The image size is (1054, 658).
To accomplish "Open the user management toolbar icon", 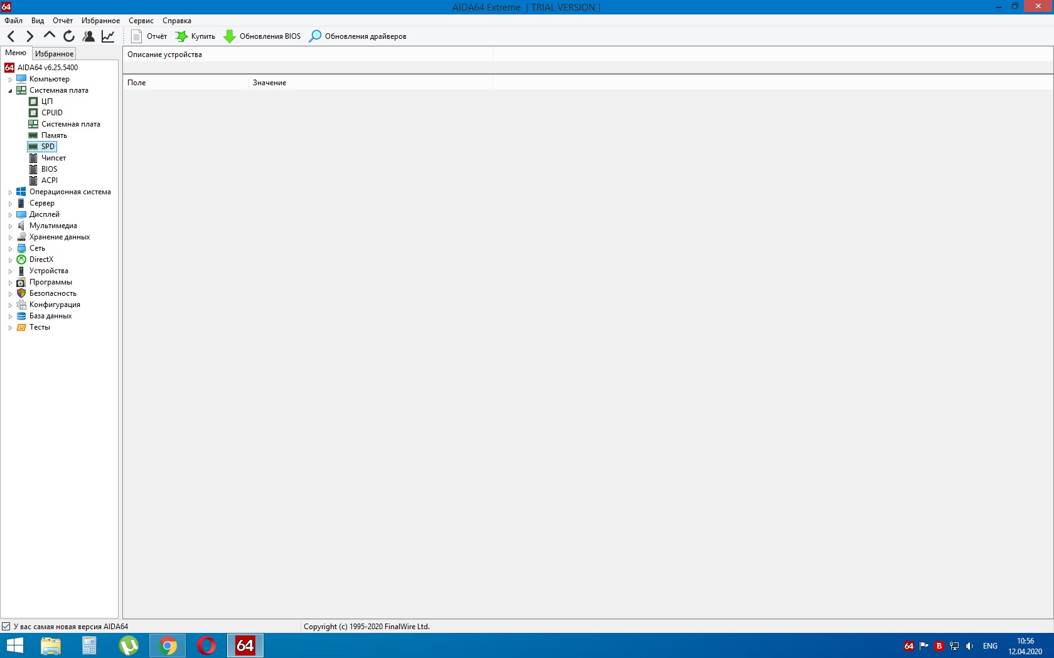I will tap(88, 36).
